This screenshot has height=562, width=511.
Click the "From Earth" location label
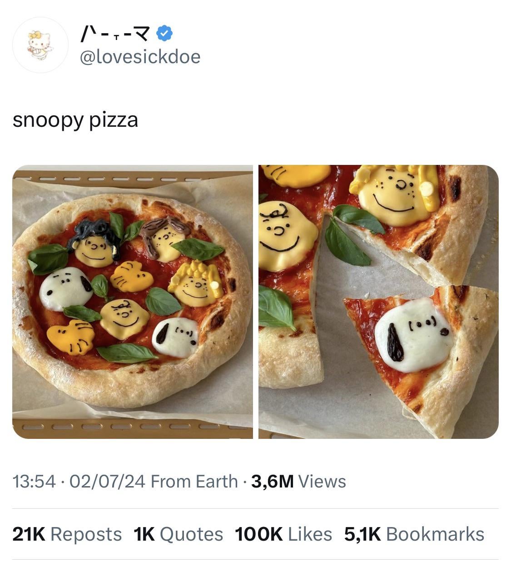(194, 482)
